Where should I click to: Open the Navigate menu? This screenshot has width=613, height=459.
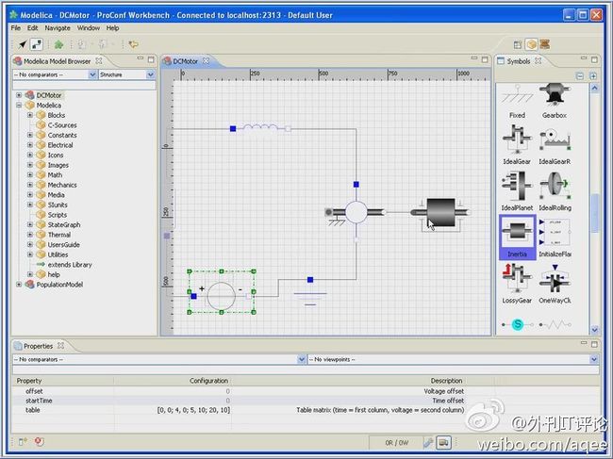(58, 28)
